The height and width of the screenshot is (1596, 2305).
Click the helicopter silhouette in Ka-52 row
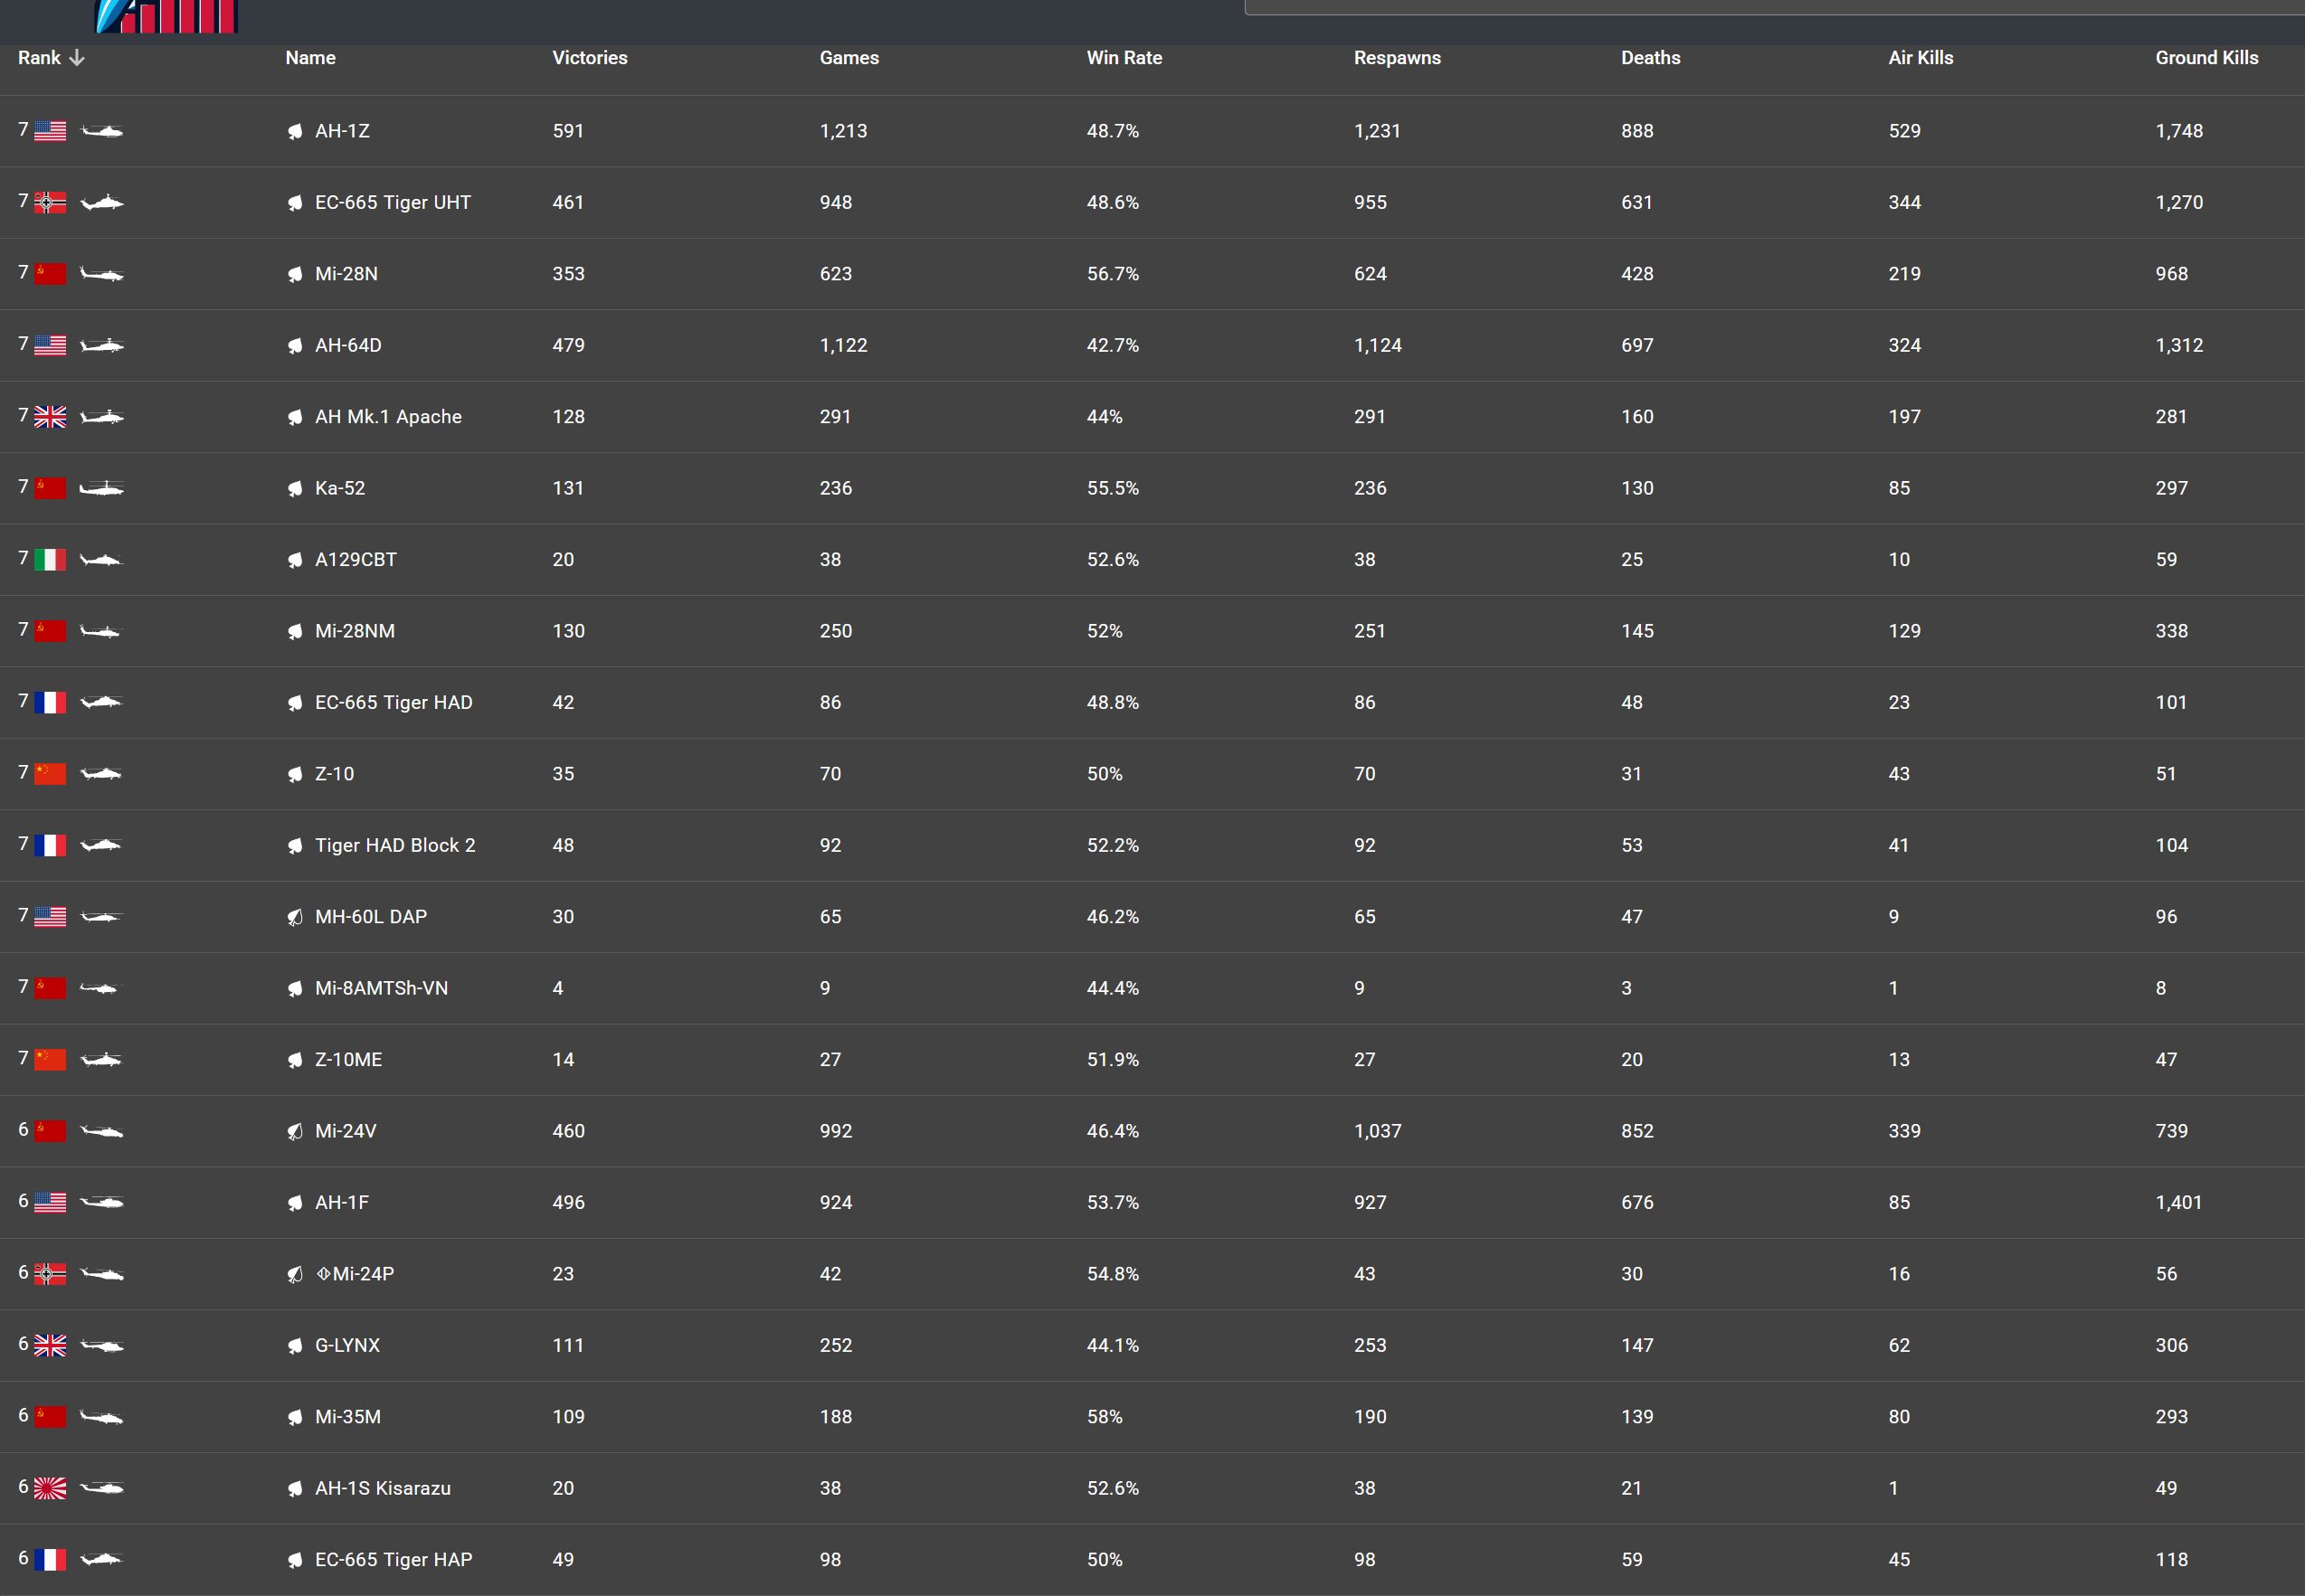[101, 488]
